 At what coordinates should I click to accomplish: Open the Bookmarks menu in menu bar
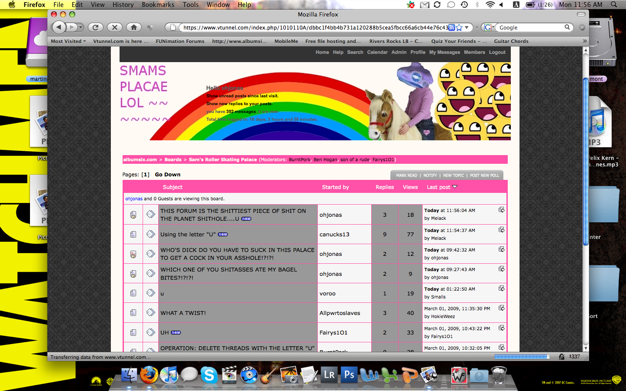[x=158, y=4]
